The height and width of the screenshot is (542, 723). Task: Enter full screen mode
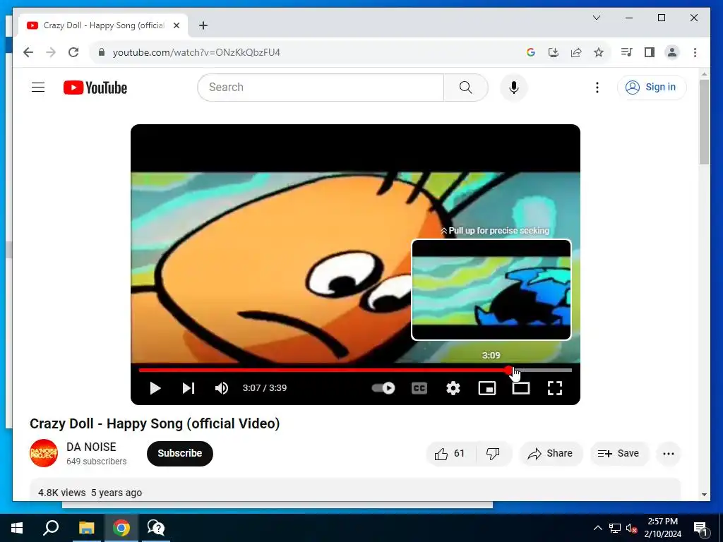click(x=555, y=388)
